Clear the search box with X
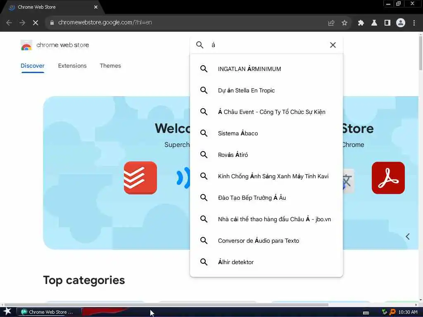The image size is (423, 317). click(x=333, y=45)
